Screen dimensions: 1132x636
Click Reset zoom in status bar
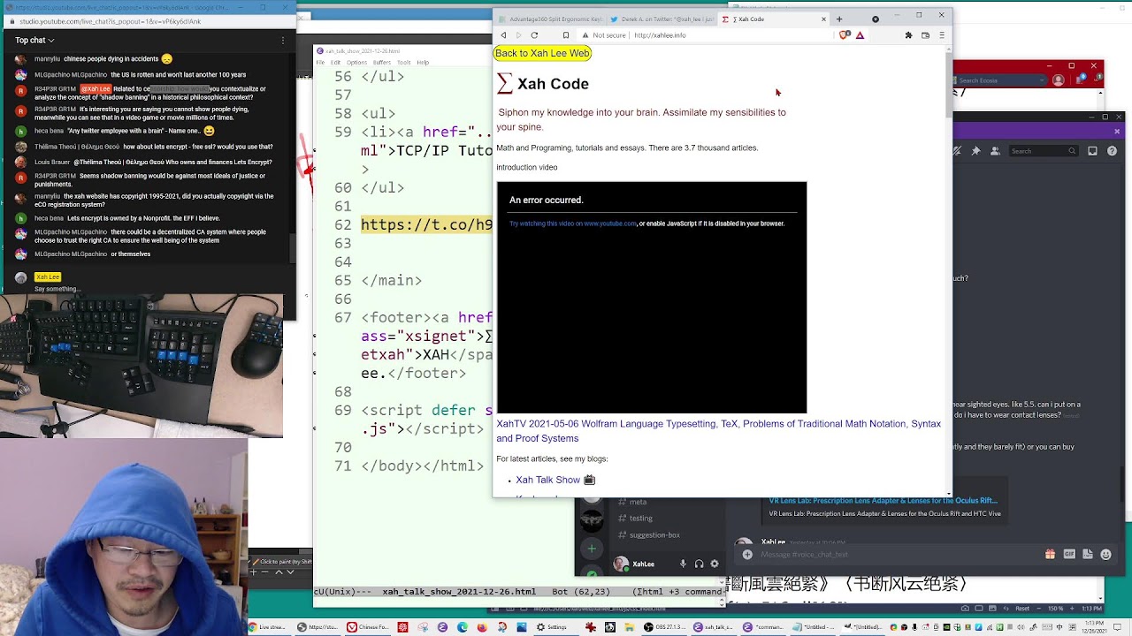tap(1021, 609)
